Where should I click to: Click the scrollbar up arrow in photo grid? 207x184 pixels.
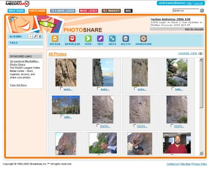(x=201, y=59)
